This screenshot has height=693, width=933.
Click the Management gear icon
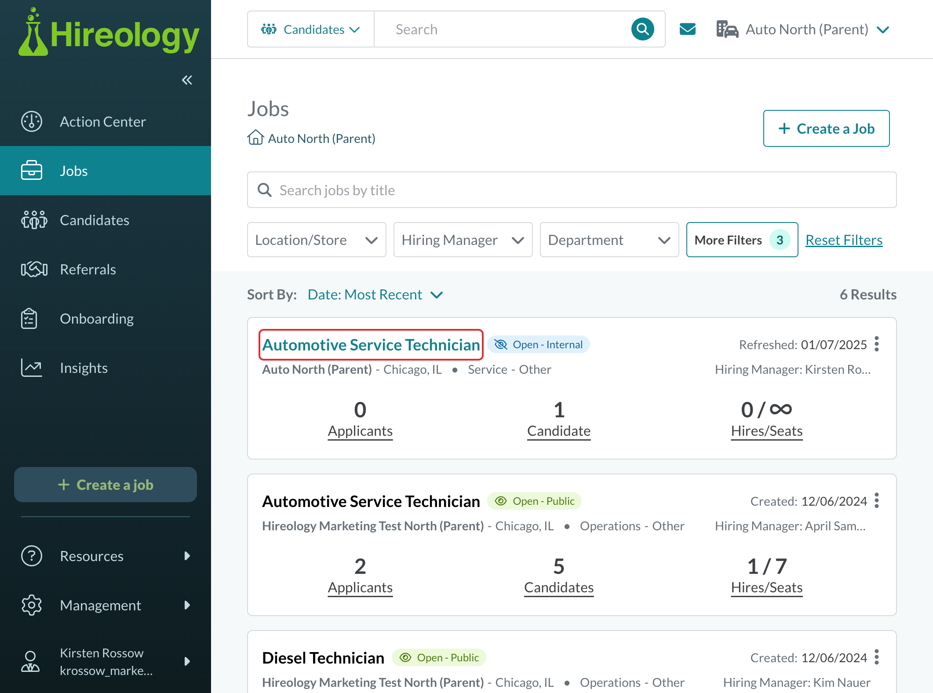(x=32, y=605)
